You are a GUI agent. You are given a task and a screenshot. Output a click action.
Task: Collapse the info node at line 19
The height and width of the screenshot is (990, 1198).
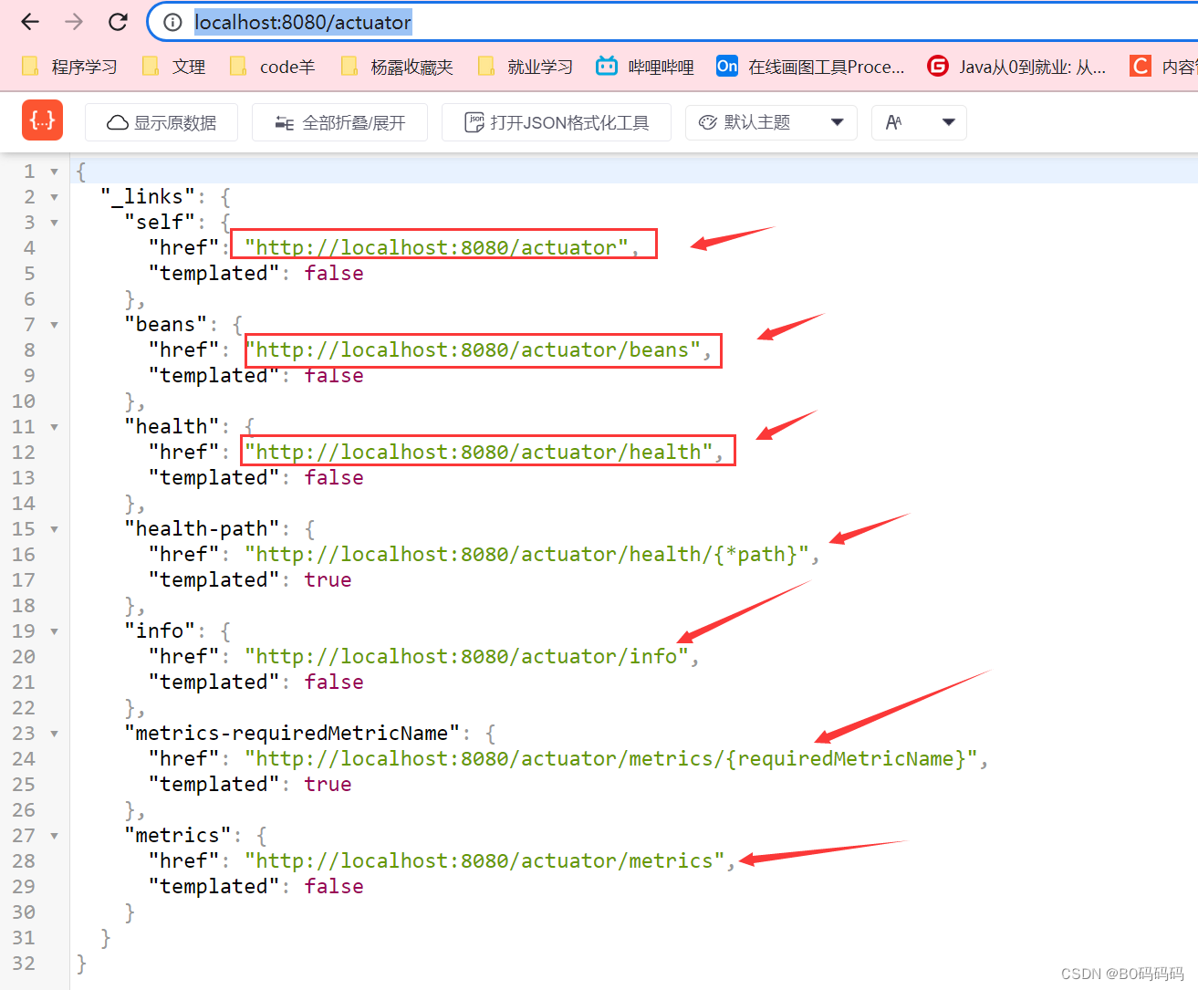tap(54, 631)
